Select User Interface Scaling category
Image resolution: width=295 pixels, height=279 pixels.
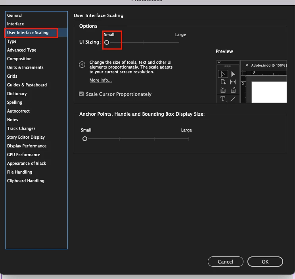[x=36, y=32]
